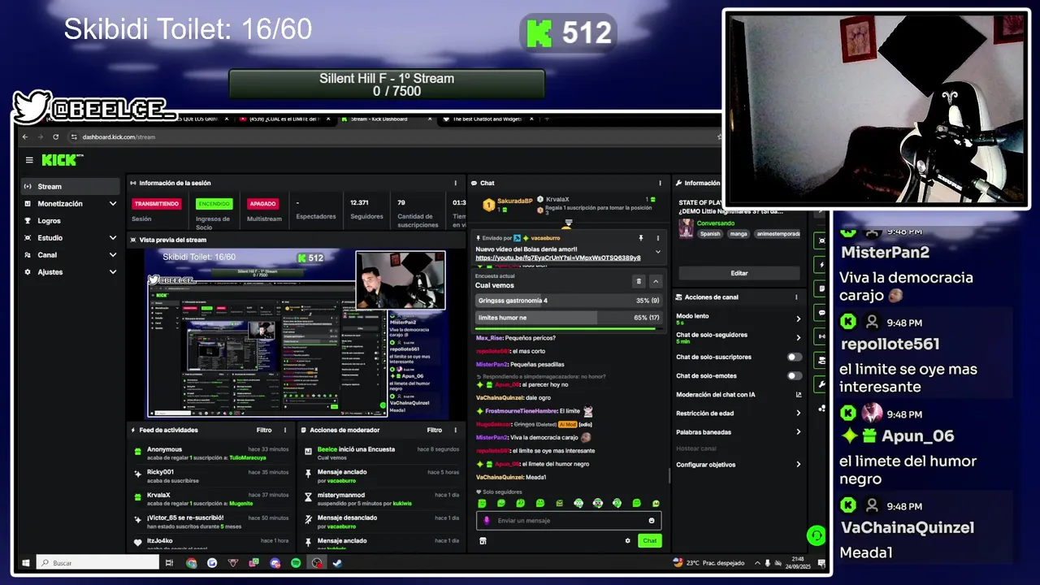Open Feed de actividades three-dot menu

coord(285,430)
